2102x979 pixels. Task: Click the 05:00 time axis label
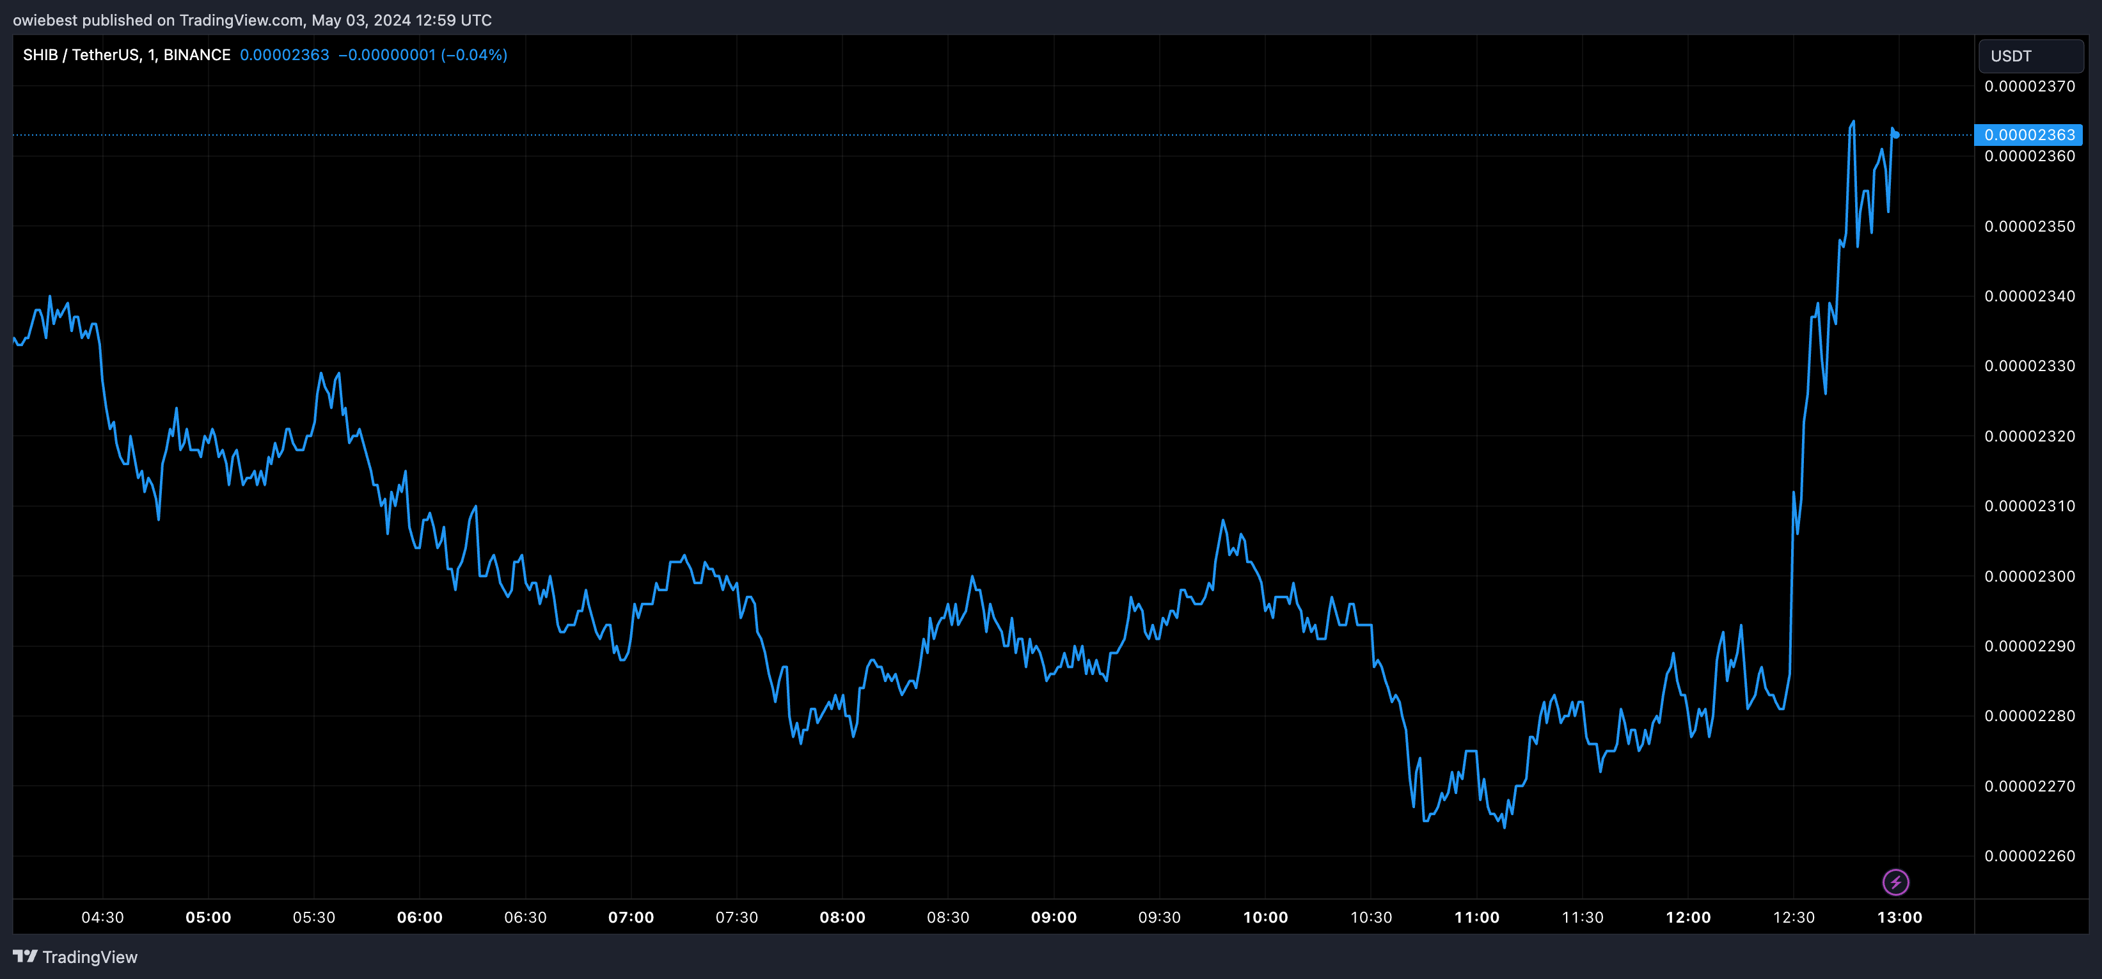pyautogui.click(x=208, y=917)
